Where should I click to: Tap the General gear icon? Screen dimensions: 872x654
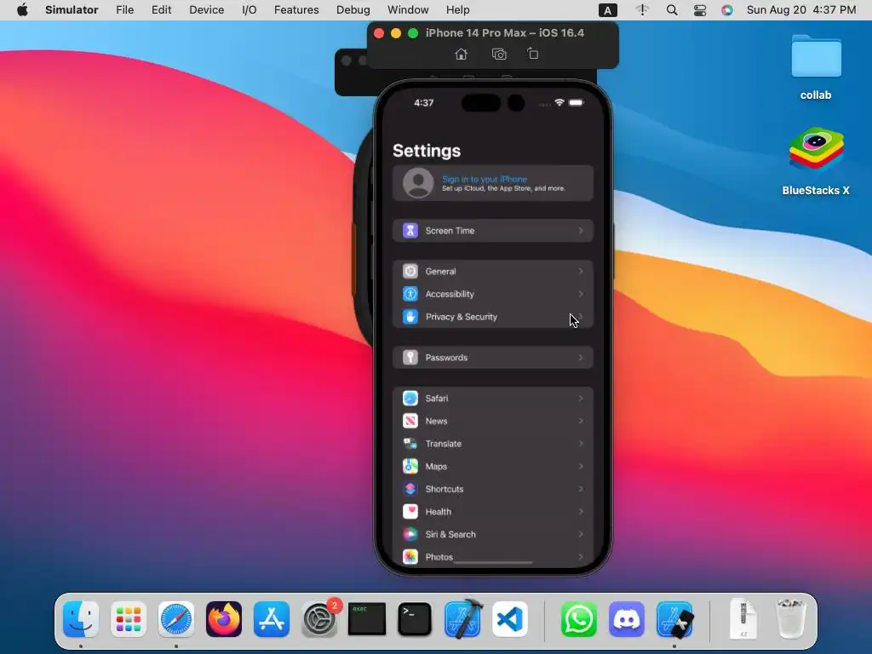pyautogui.click(x=410, y=272)
